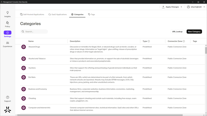Click the Auctions description text
Viewport: 207px width, 116px height.
pyautogui.click(x=103, y=69)
